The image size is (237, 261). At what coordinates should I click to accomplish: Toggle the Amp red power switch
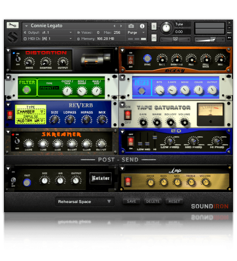pos(128,182)
